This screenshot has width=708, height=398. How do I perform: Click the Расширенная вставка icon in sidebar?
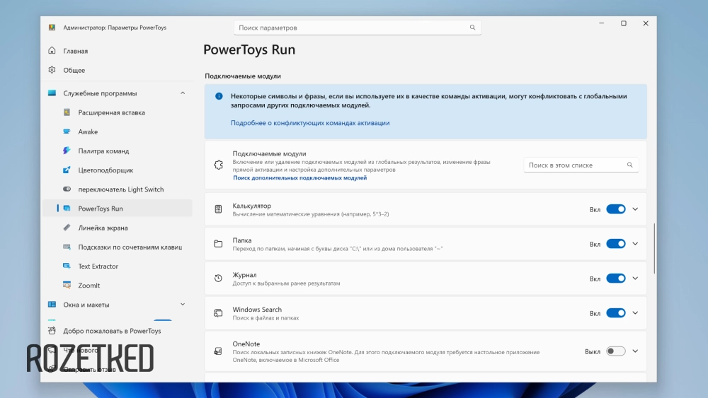[x=67, y=112]
